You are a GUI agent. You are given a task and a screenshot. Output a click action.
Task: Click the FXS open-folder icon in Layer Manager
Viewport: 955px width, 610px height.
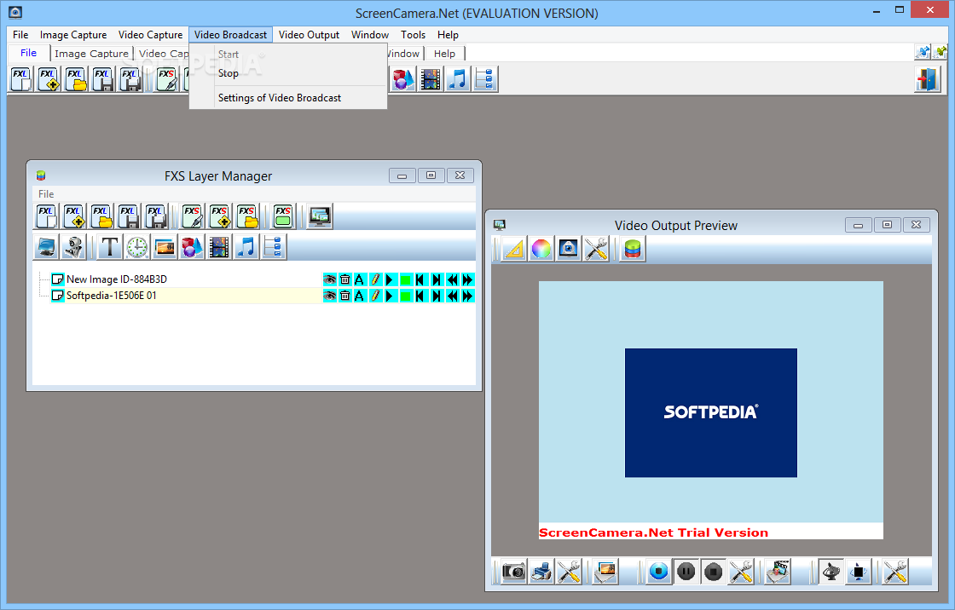tap(247, 216)
